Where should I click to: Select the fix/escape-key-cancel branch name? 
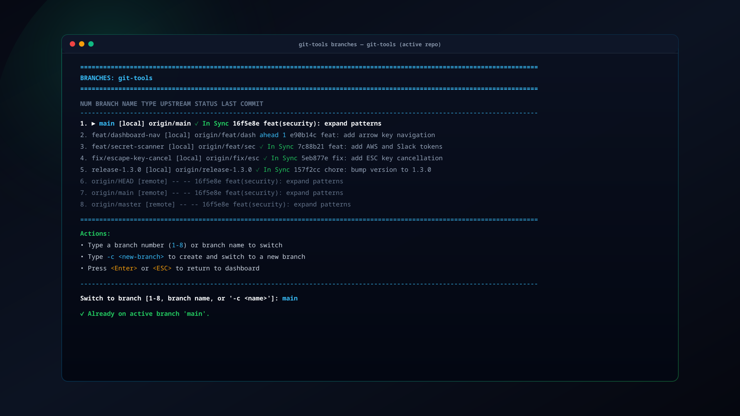tap(131, 158)
